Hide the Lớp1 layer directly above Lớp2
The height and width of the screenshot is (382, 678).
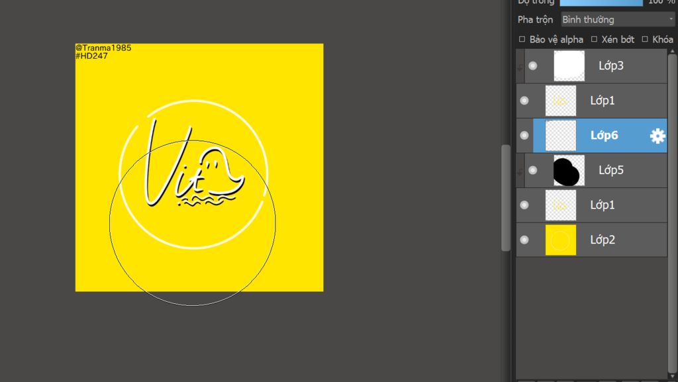(524, 205)
